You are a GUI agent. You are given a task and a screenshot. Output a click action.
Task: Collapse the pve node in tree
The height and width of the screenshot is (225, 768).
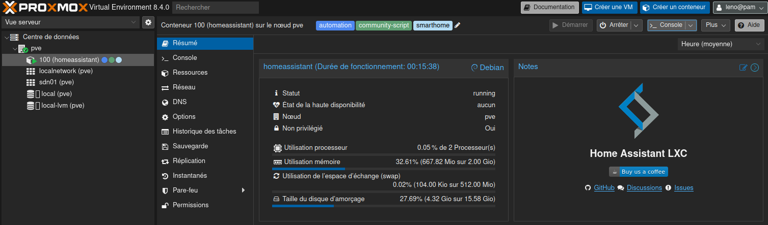tap(14, 49)
